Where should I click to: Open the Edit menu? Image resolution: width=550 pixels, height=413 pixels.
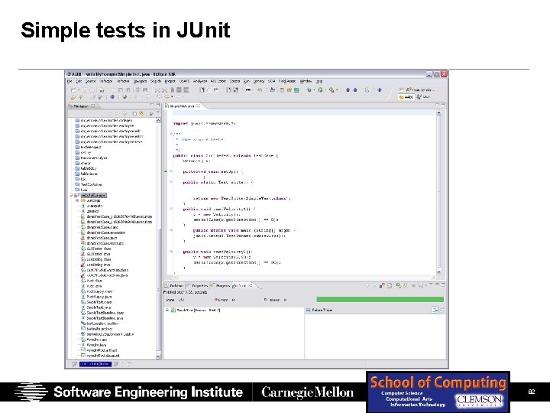pyautogui.click(x=79, y=81)
